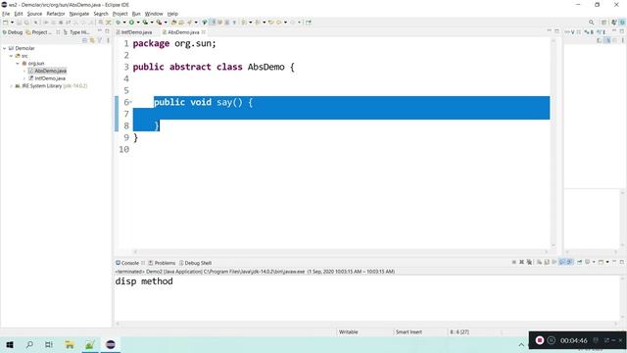Toggle Mark Occurrences toolbar button
This screenshot has height=353, width=627.
(x=214, y=23)
